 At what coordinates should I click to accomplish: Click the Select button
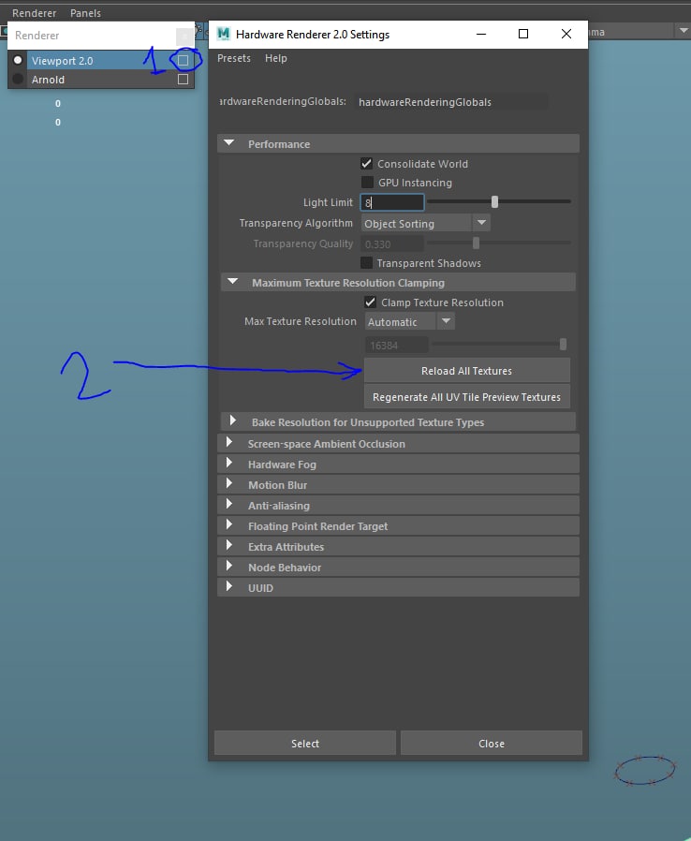[305, 744]
